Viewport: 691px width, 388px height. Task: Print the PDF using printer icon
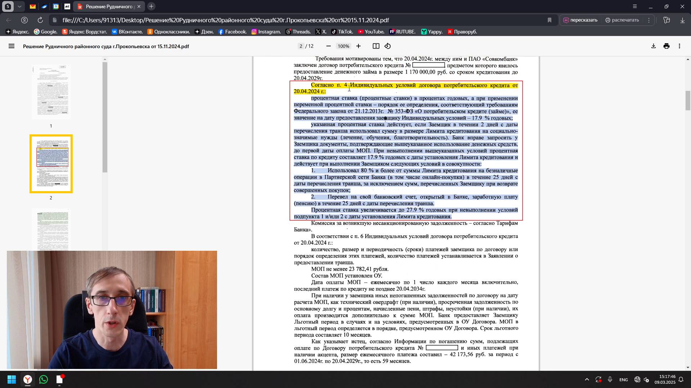[x=667, y=46]
